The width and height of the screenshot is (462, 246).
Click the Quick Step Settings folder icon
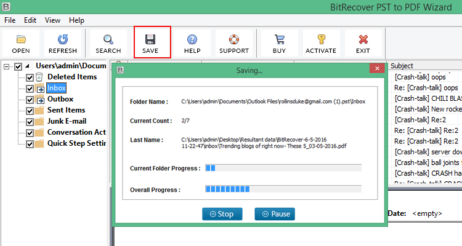pos(39,144)
